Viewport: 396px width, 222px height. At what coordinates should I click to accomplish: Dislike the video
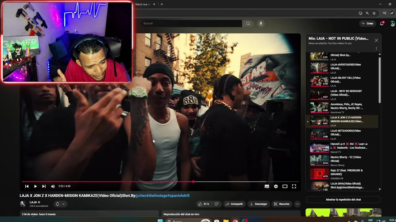pyautogui.click(x=216, y=204)
